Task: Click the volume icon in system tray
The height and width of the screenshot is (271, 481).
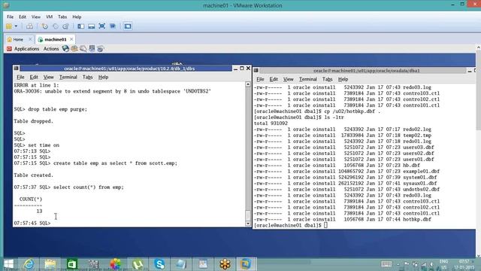Action: click(431, 264)
